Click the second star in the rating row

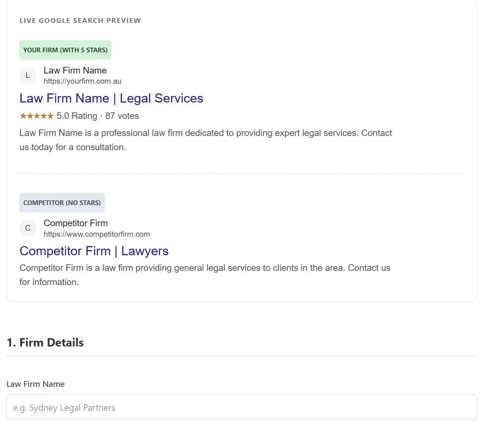coord(30,116)
